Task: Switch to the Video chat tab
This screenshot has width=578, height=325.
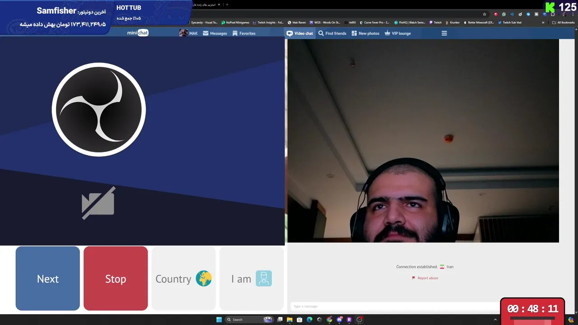Action: pyautogui.click(x=300, y=33)
